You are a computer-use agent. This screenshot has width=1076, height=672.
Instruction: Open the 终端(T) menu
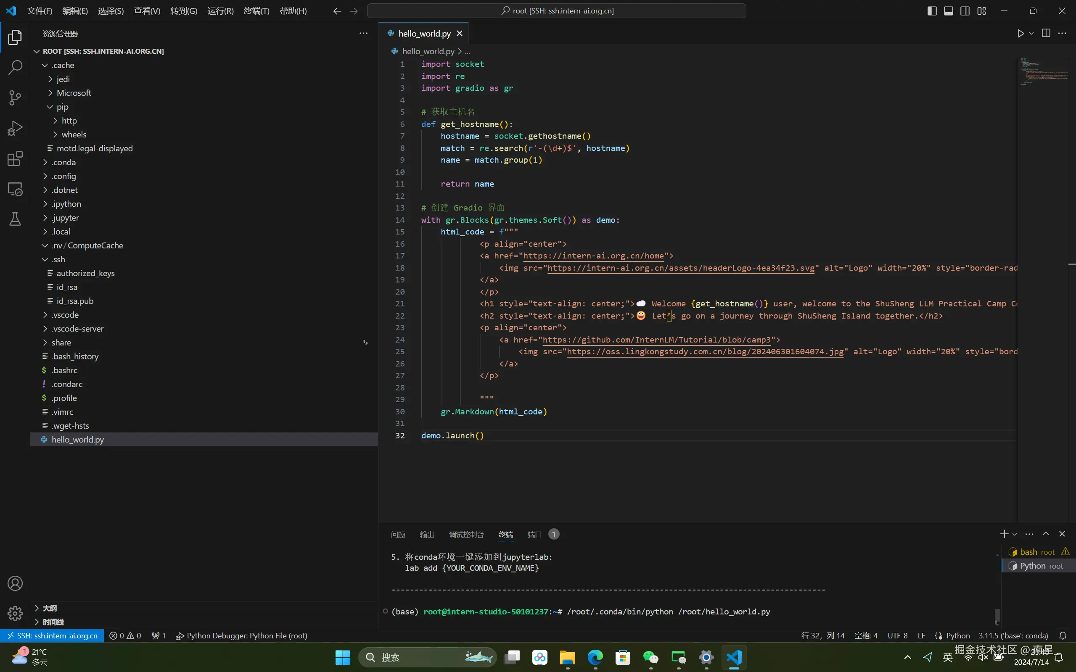256,11
